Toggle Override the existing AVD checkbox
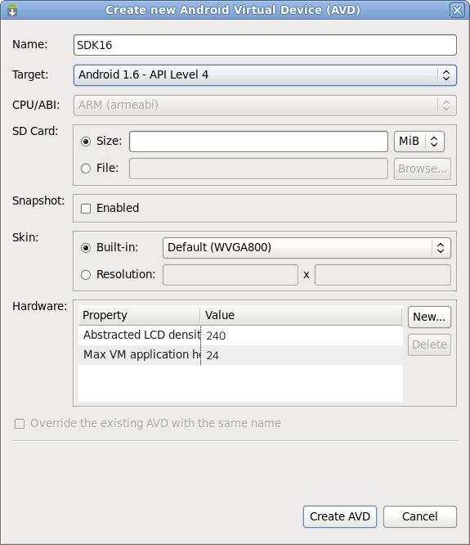470x545 pixels. click(x=20, y=424)
